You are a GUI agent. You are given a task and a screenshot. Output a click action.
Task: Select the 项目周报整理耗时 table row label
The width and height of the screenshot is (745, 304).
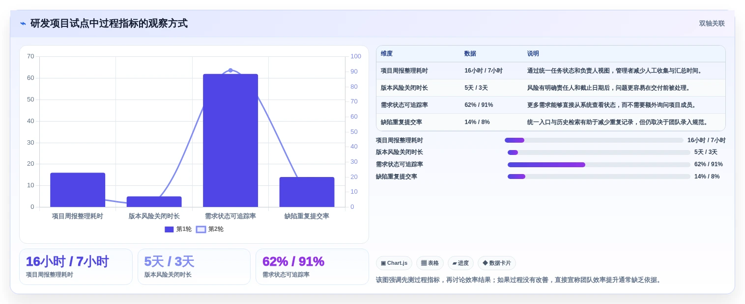[404, 71]
